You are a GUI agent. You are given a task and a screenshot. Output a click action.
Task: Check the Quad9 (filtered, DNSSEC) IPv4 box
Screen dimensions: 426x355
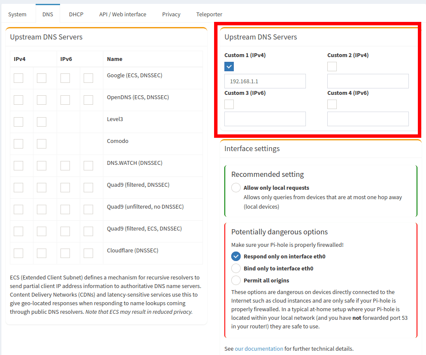click(x=18, y=187)
